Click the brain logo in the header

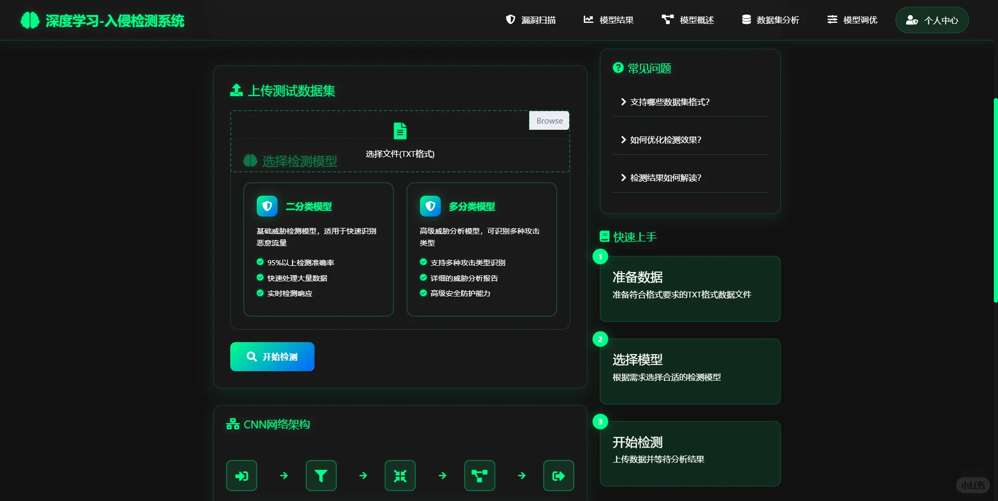point(30,20)
